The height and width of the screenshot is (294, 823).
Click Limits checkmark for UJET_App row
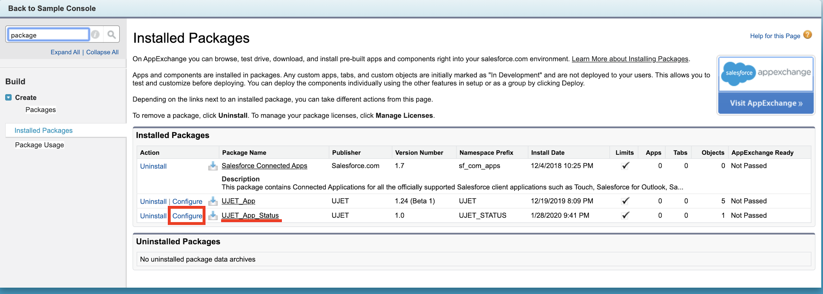pos(625,201)
